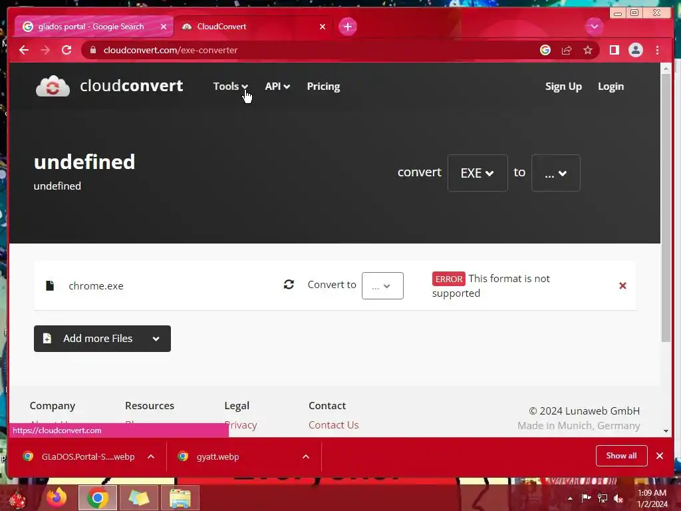Click Login
The width and height of the screenshot is (681, 511).
(611, 86)
